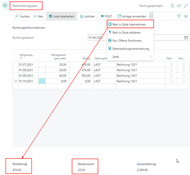Tick Stor. checkbox for the 01.07.2021 row
Viewport: 190px width, 175px height.
pyautogui.click(x=183, y=65)
